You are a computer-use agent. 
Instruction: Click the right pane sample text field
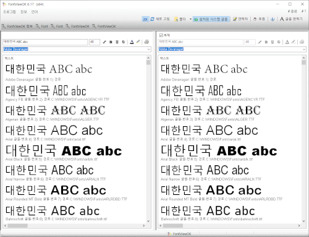[x=200, y=42]
